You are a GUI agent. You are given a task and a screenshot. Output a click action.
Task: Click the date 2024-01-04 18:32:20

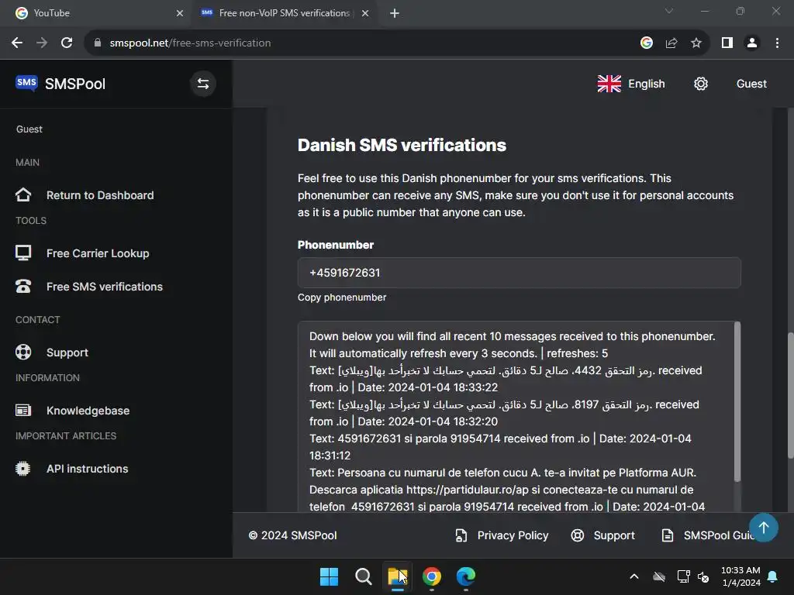(x=443, y=421)
